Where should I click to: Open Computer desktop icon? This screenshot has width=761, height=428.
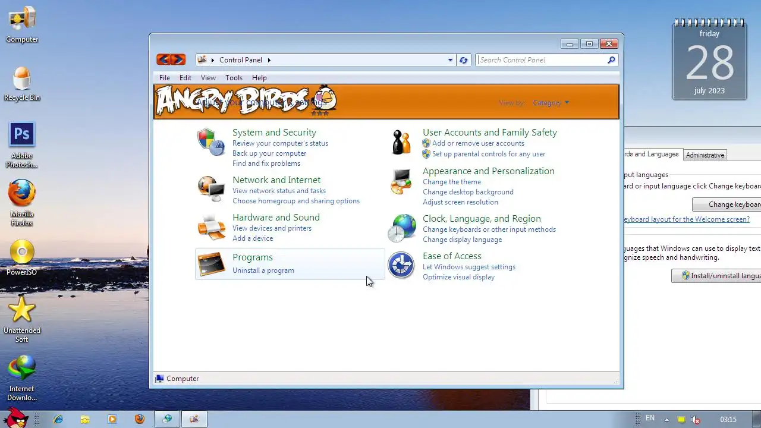tap(22, 25)
